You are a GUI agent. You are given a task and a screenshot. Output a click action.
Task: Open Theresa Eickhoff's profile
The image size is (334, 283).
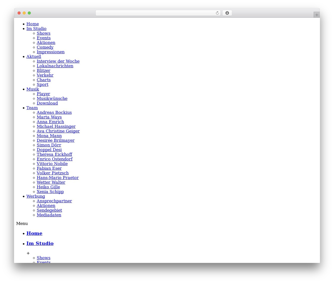click(x=54, y=154)
